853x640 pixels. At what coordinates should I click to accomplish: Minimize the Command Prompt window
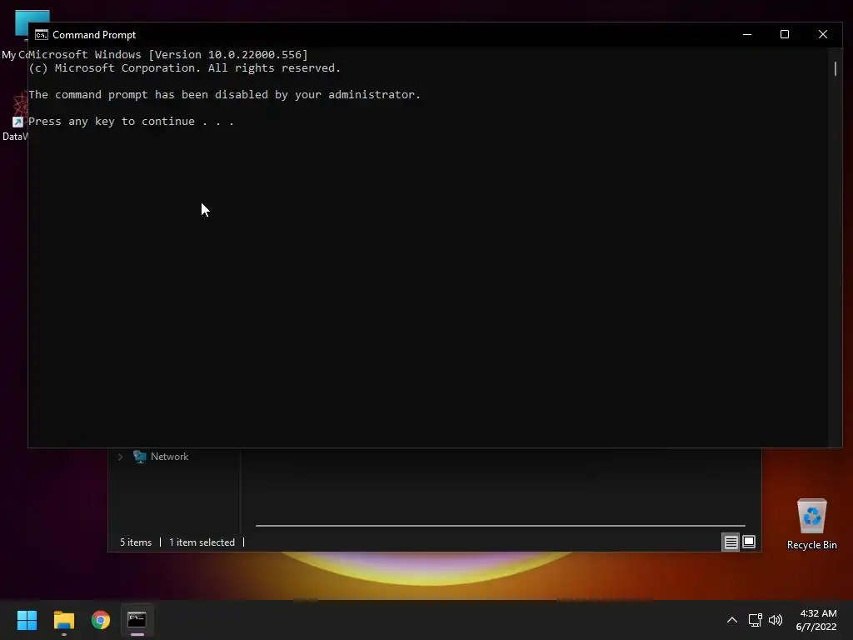[747, 34]
